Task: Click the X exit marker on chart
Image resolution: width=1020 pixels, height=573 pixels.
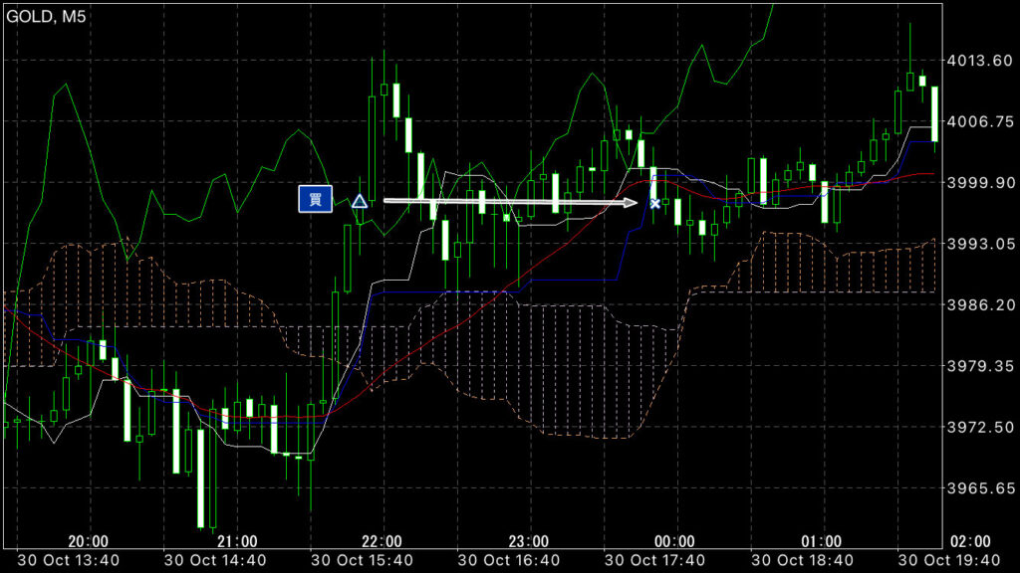Action: tap(654, 203)
